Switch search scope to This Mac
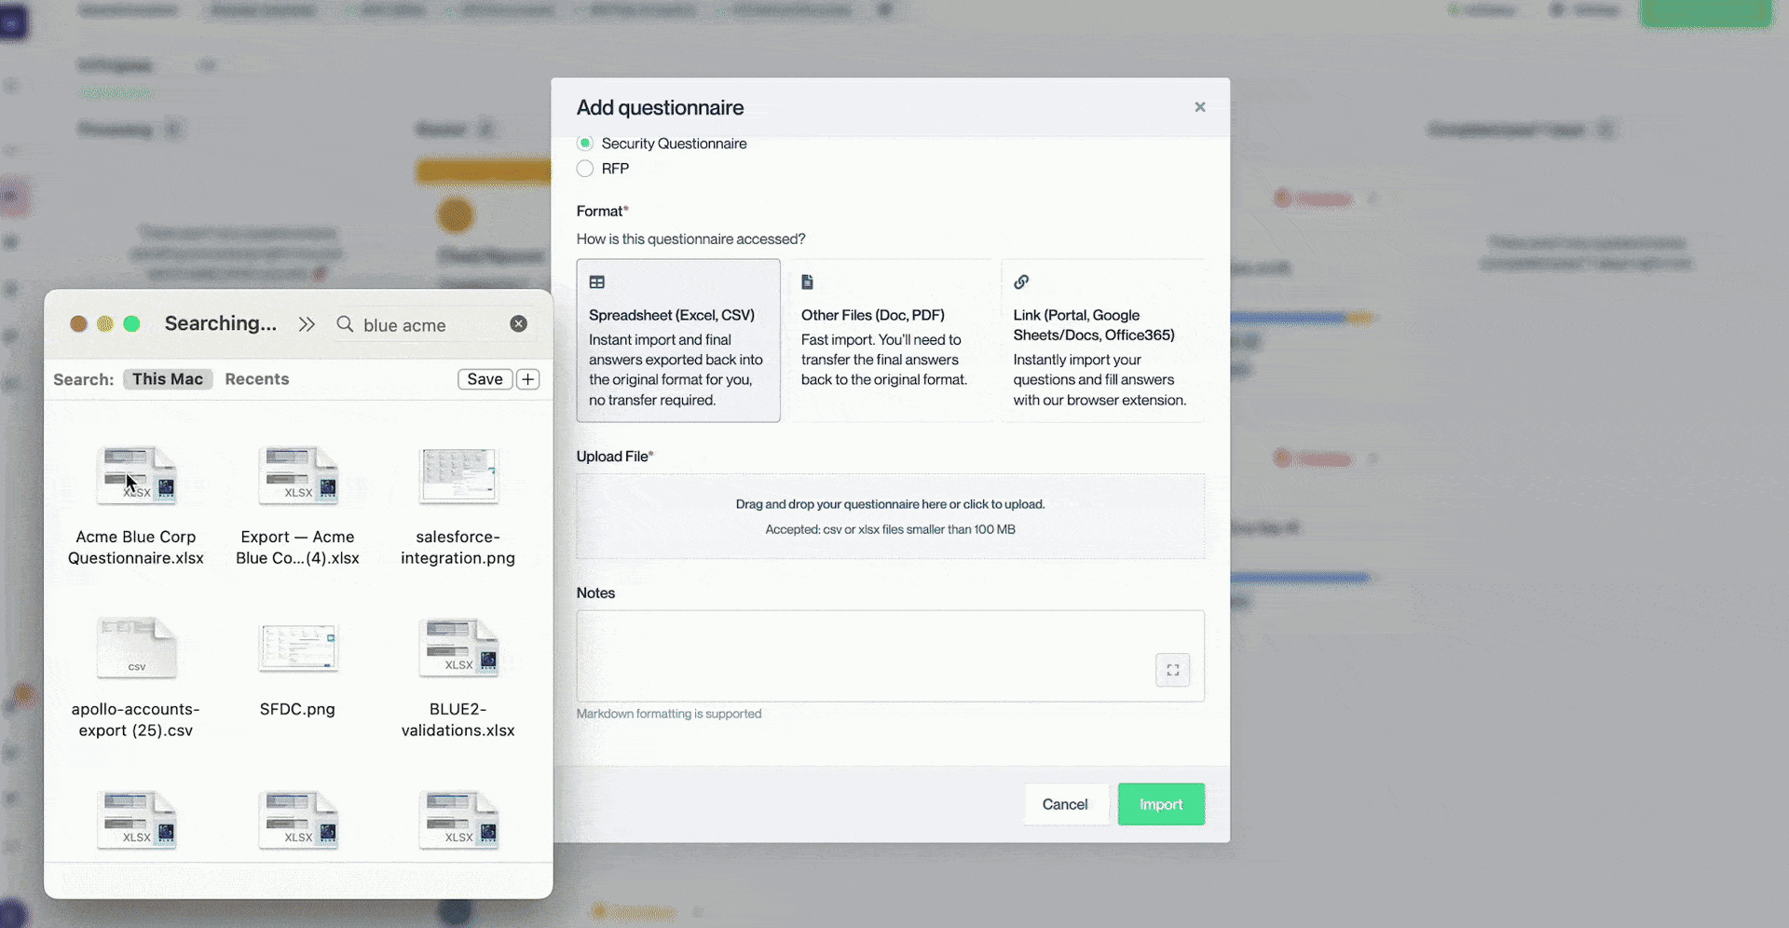The image size is (1789, 928). (168, 379)
